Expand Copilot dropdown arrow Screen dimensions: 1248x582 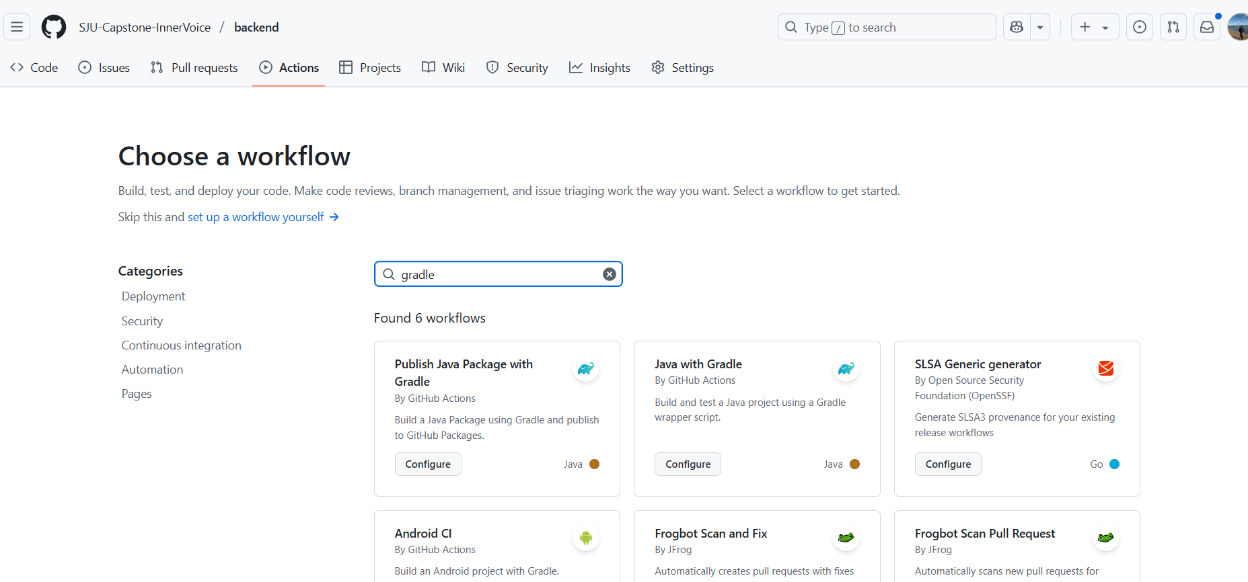coord(1040,27)
